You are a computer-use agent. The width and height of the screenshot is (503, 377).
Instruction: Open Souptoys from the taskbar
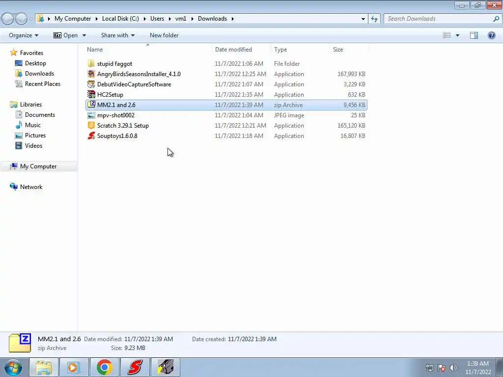(135, 367)
